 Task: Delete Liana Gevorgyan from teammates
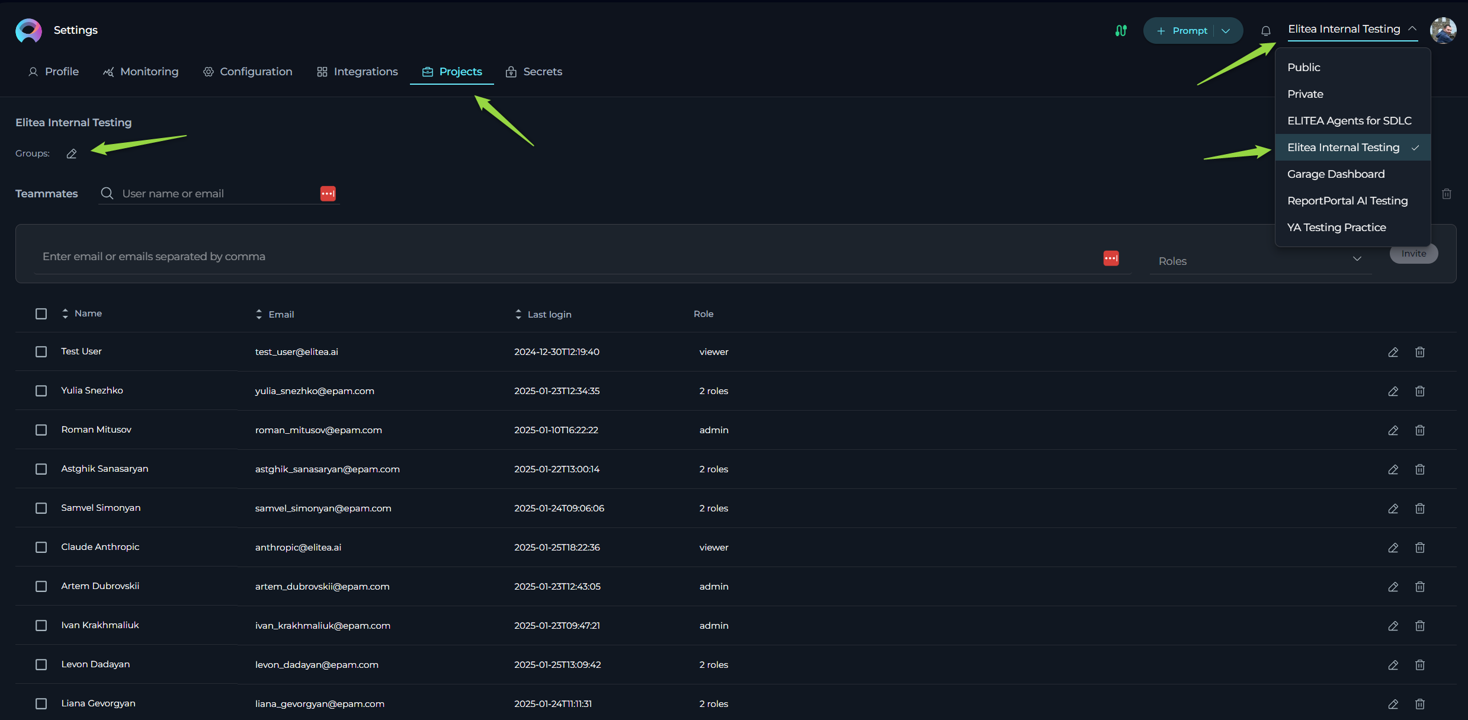click(1420, 704)
